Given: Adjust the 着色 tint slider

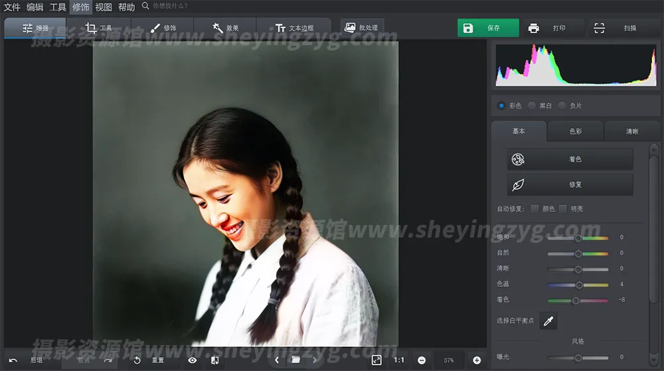Looking at the screenshot, I should click(x=578, y=301).
